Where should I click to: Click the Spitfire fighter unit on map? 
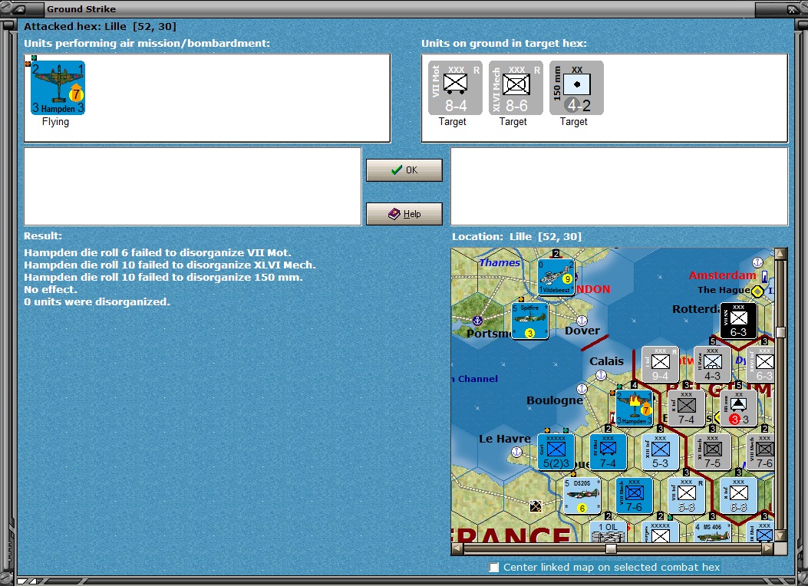529,321
